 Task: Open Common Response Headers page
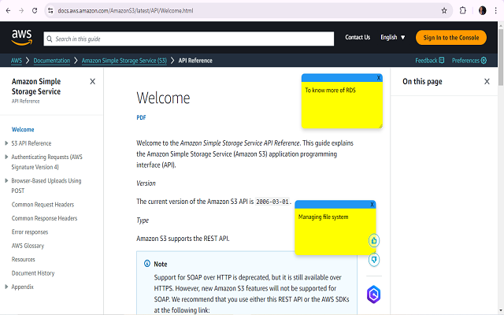click(44, 218)
